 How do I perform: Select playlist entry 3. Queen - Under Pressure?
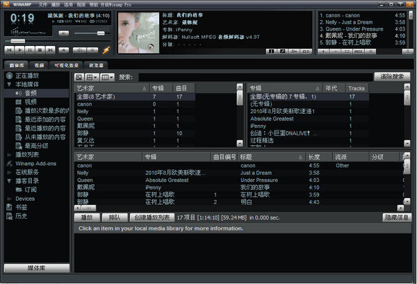coord(362,29)
